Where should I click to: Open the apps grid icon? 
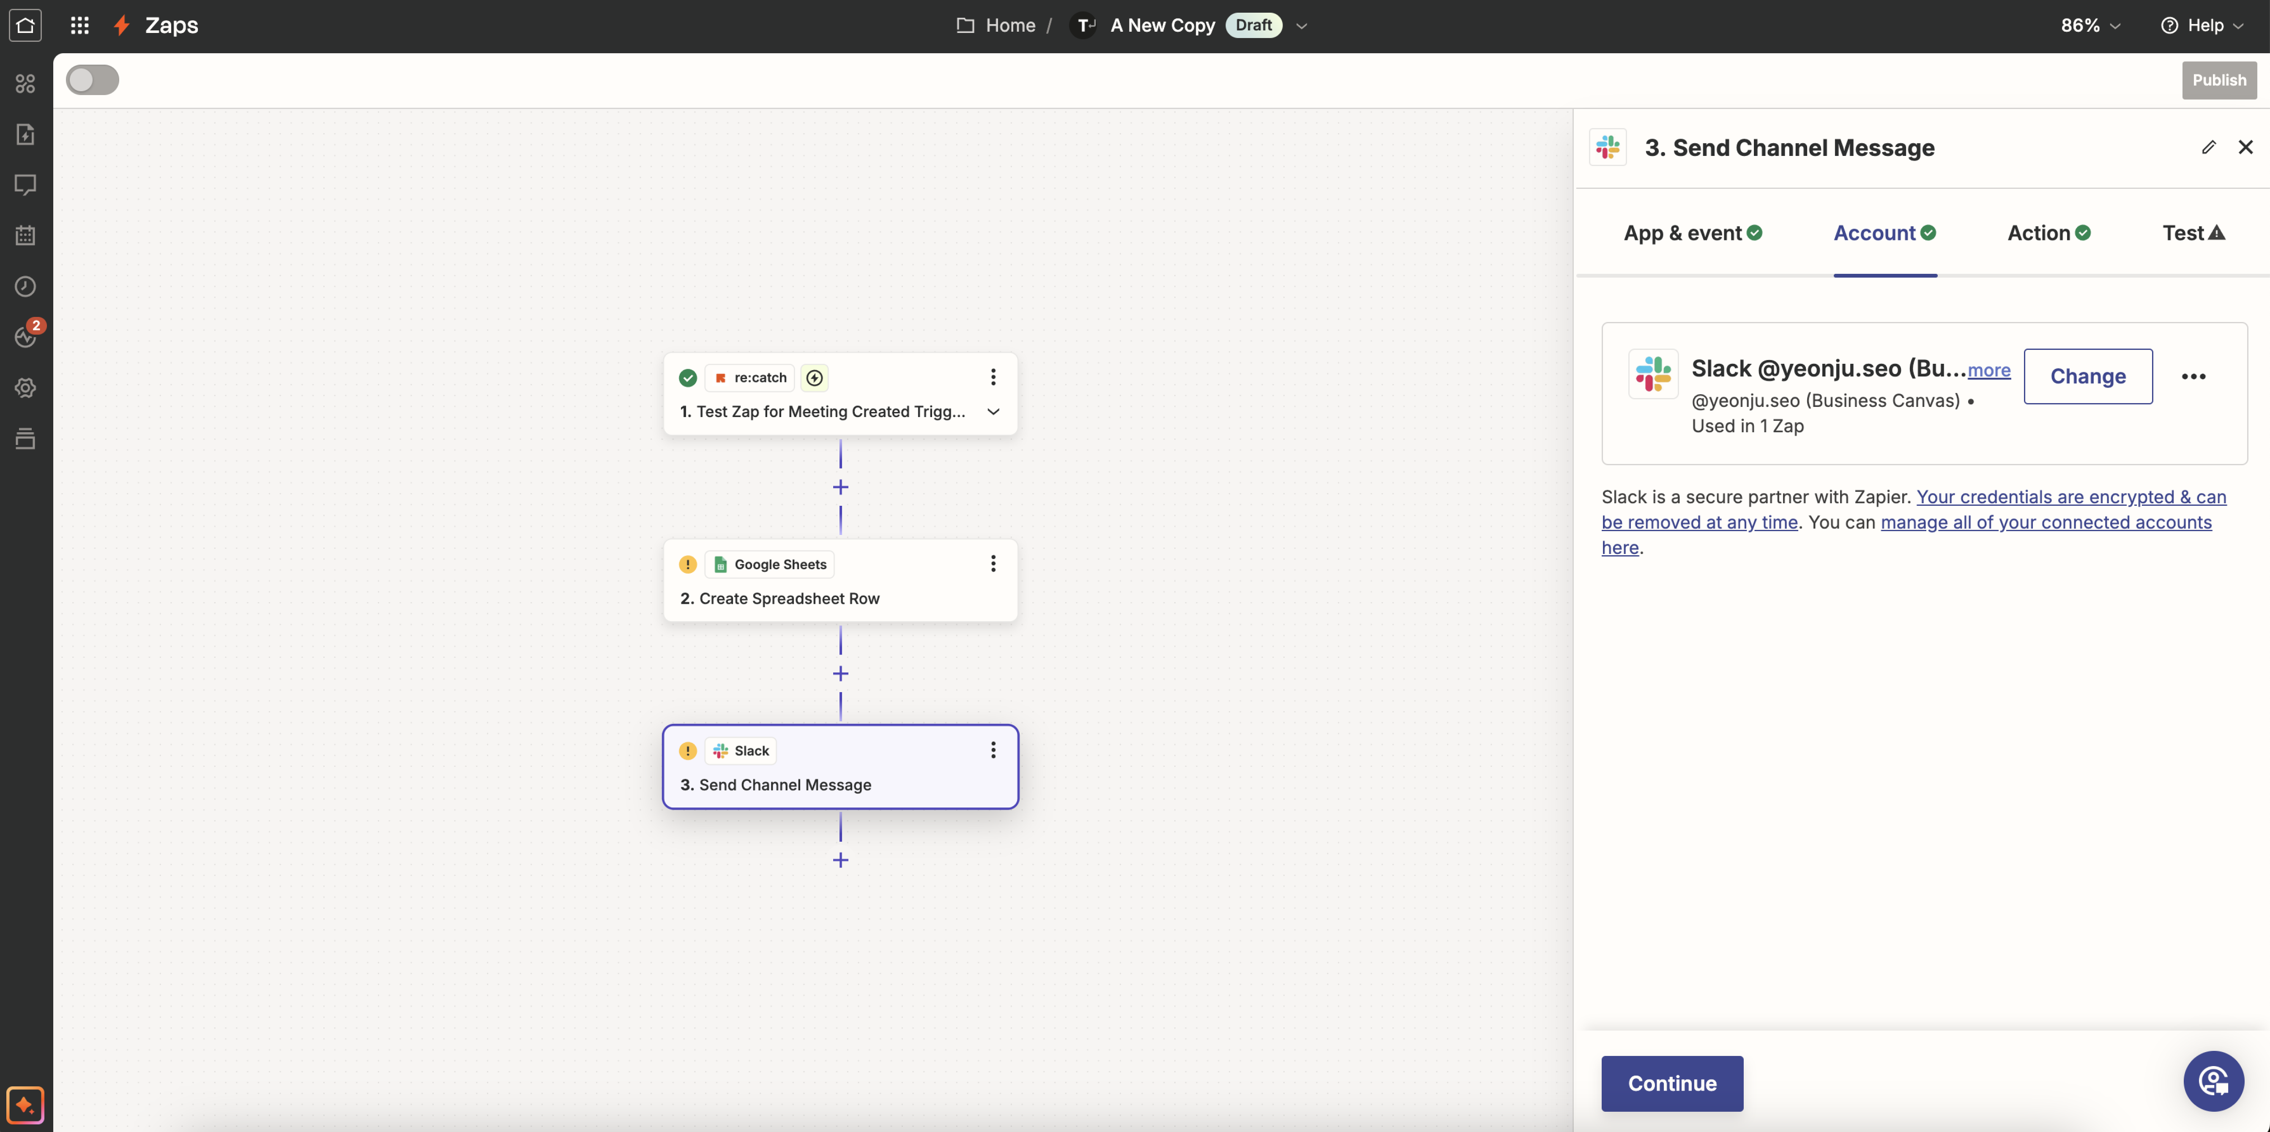(x=79, y=25)
